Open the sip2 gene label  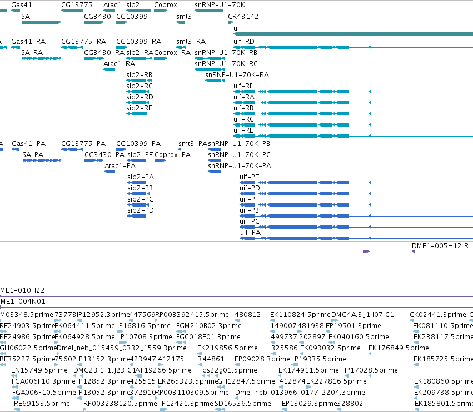(133, 5)
